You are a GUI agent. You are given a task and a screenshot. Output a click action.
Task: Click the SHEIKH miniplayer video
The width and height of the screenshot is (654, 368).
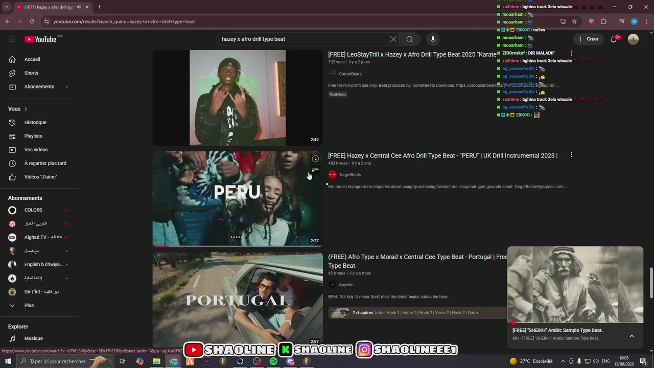coord(575,285)
